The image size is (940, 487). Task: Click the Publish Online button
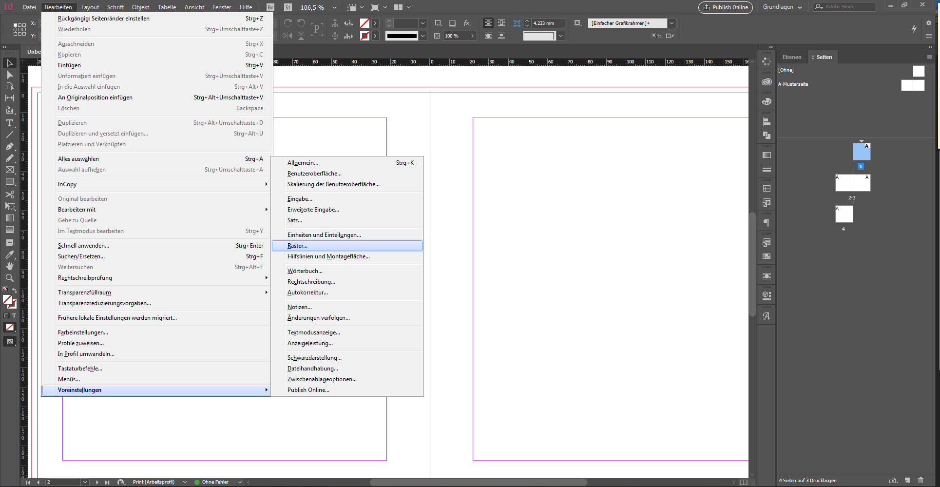(x=725, y=7)
